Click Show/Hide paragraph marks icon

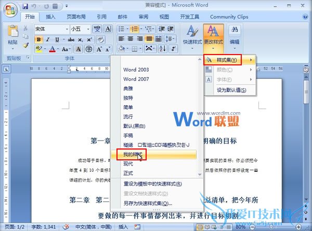173,48
